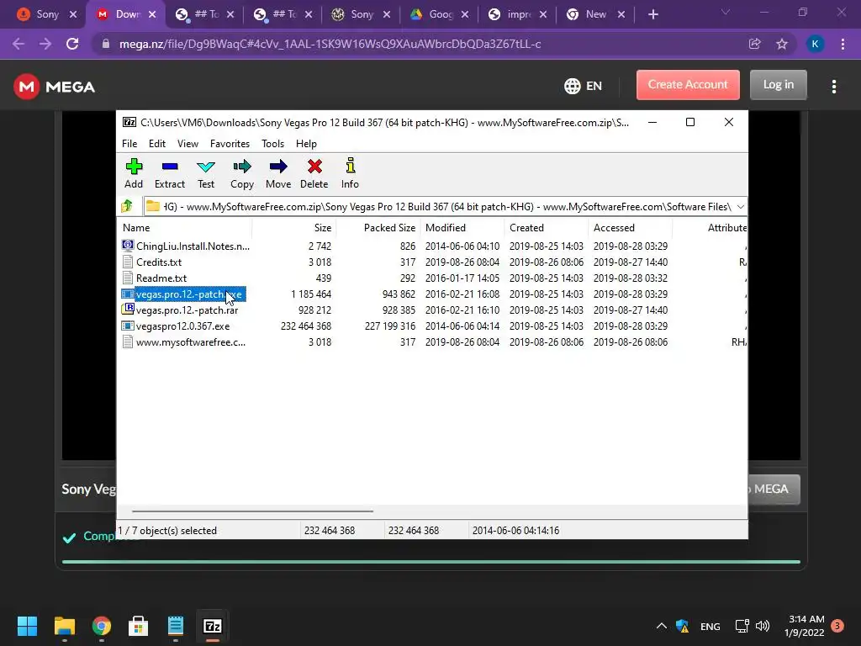Click the Move toolbar icon
This screenshot has width=861, height=646.
coord(278,173)
